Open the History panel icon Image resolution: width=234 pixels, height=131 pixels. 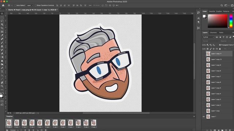coord(198,13)
